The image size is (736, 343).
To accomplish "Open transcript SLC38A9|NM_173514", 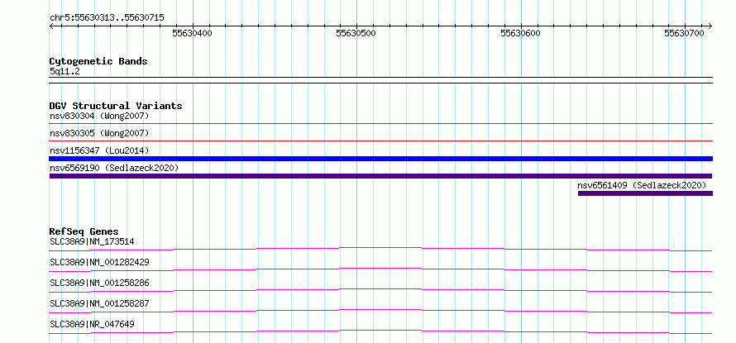I will 92,242.
